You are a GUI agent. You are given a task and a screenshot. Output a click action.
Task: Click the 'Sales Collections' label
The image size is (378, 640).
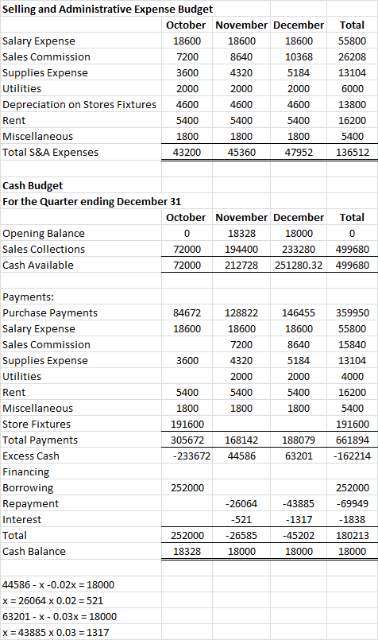pyautogui.click(x=44, y=250)
